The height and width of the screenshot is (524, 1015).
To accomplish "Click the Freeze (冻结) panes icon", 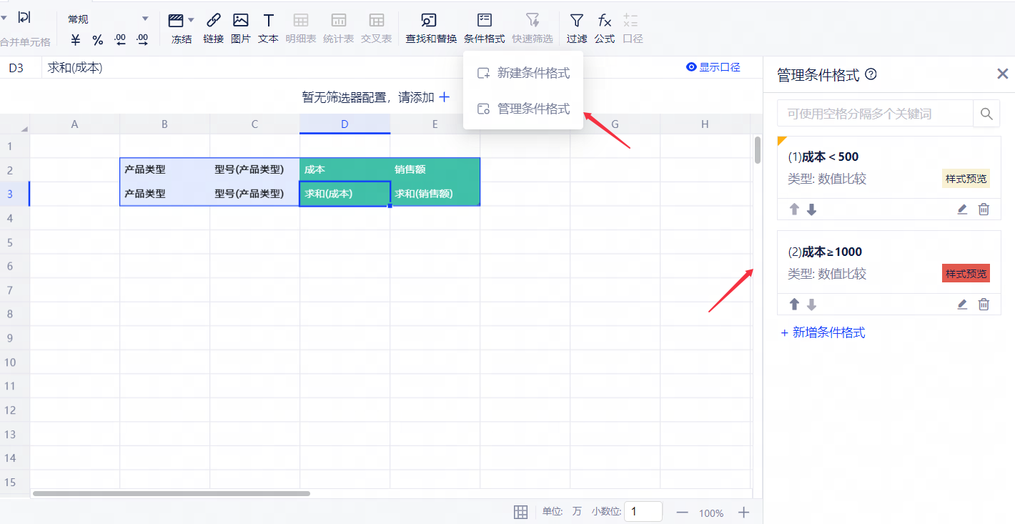I will pos(176,21).
